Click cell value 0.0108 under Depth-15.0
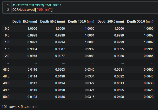This screenshot has width=158, height=110. pyautogui.click(x=32, y=97)
